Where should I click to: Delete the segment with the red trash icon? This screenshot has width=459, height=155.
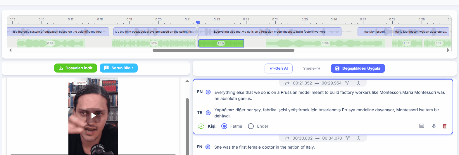click(x=445, y=126)
